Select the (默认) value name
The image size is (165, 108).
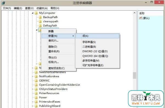click(x=146, y=18)
